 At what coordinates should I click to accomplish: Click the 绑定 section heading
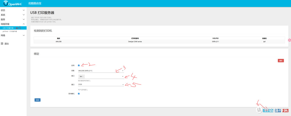coord(36,54)
